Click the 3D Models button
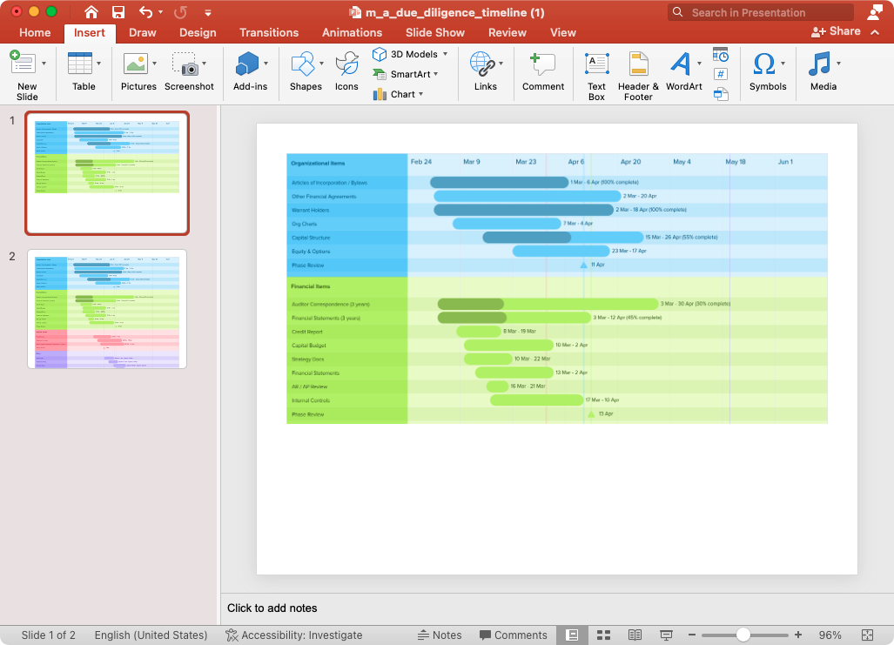The image size is (894, 645). [406, 54]
